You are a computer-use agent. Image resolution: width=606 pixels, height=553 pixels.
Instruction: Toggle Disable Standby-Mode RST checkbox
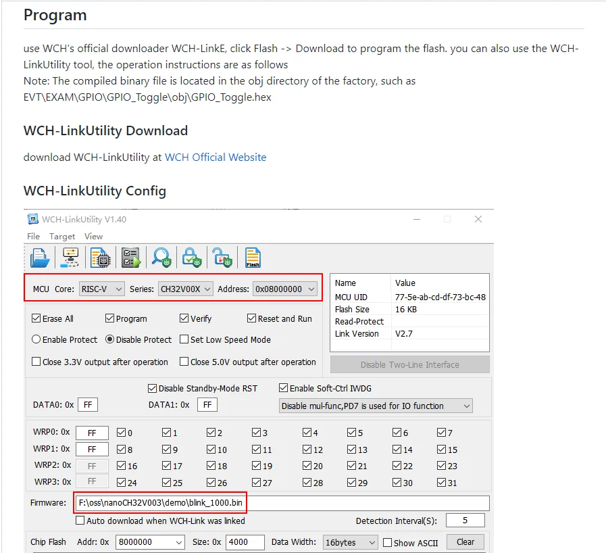point(152,388)
